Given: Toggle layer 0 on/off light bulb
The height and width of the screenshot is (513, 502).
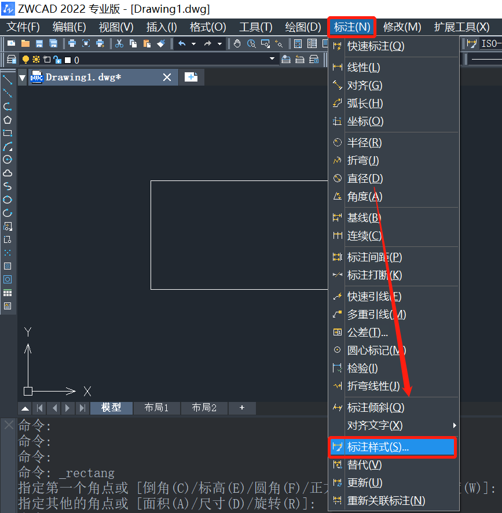Looking at the screenshot, I should pos(25,60).
